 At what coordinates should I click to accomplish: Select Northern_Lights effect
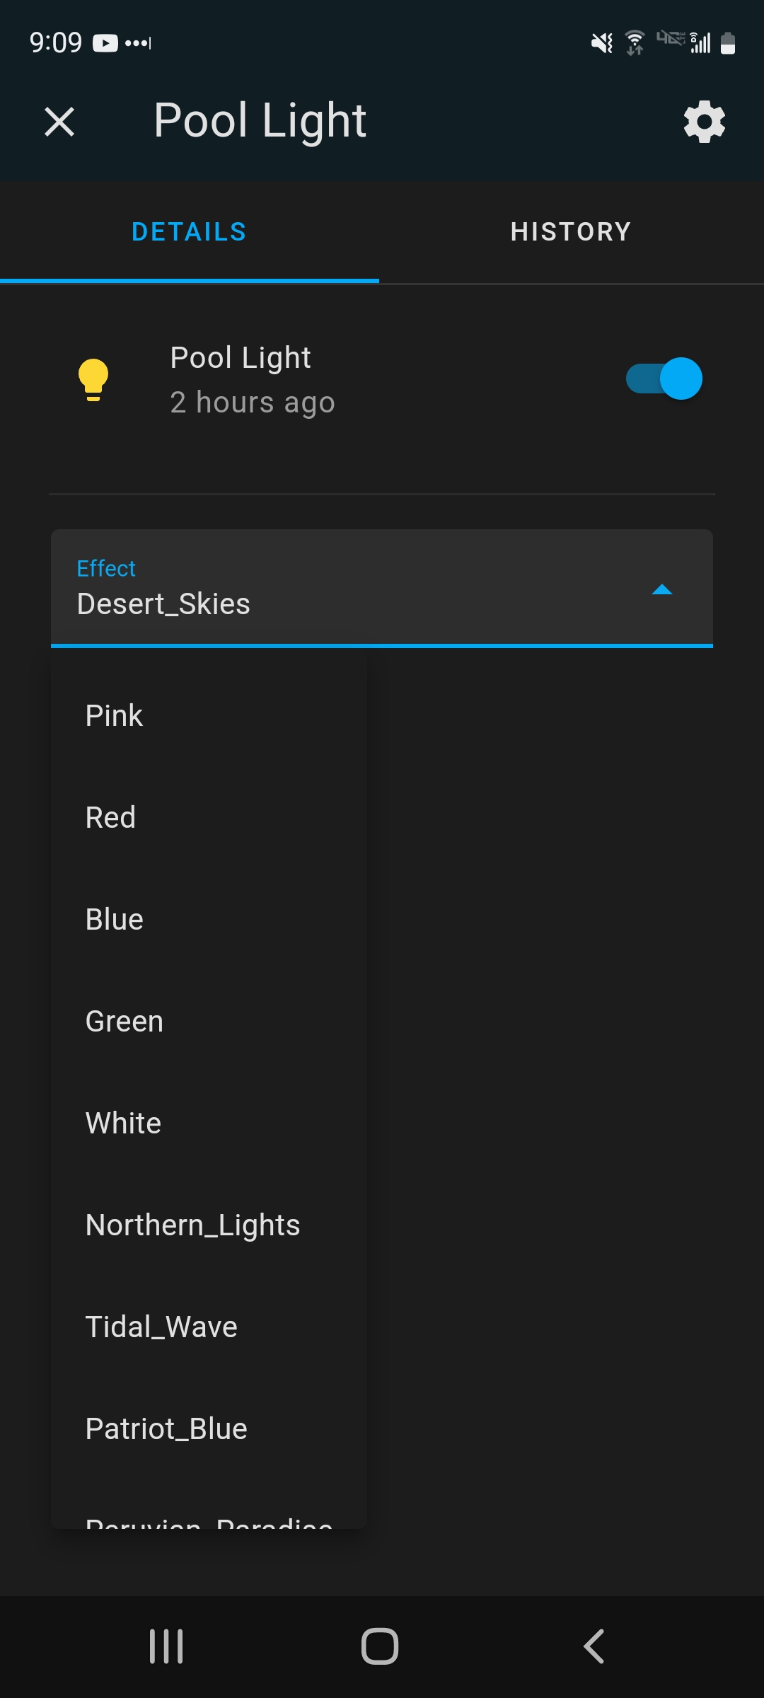tap(192, 1225)
